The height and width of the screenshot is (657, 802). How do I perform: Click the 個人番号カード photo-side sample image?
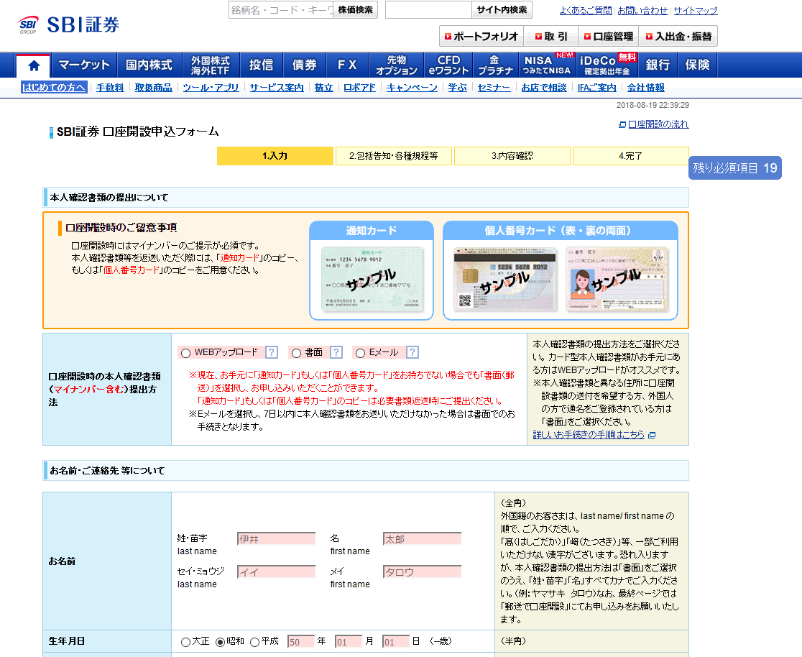617,280
